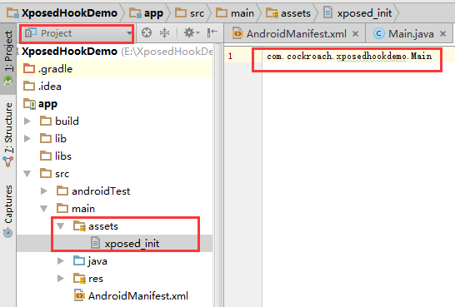Image resolution: width=455 pixels, height=307 pixels.
Task: Click the collapse all icon
Action: click(164, 32)
